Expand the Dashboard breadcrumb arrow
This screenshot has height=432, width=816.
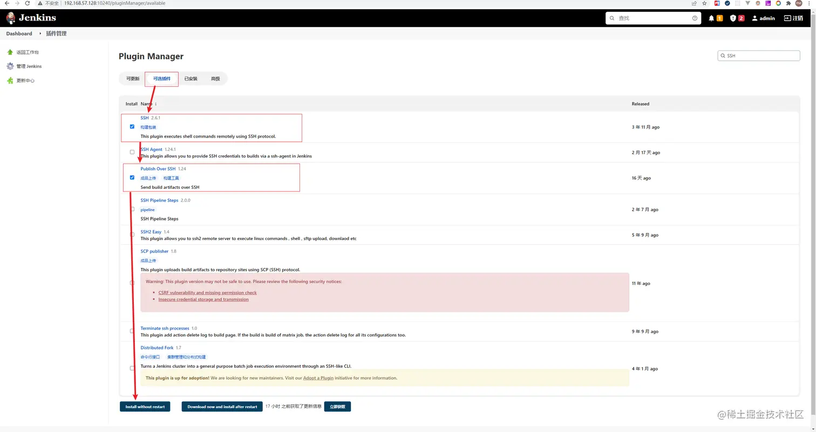pyautogui.click(x=40, y=33)
